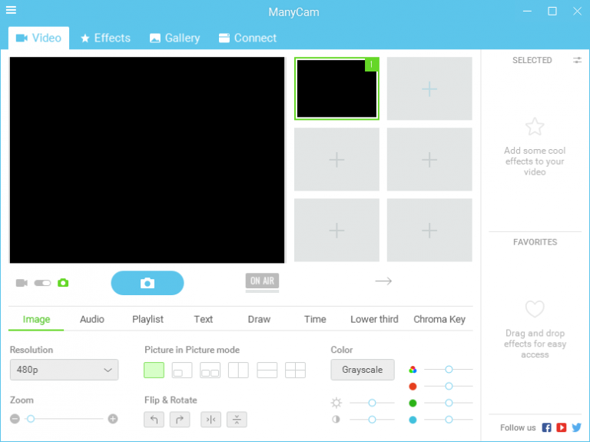Add source in bottom-left empty slot
590x442 pixels.
pyautogui.click(x=336, y=230)
